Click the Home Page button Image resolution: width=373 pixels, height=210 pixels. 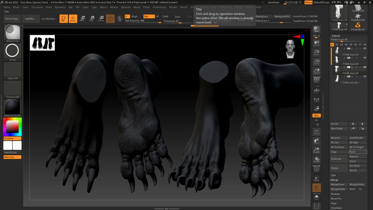12,19
